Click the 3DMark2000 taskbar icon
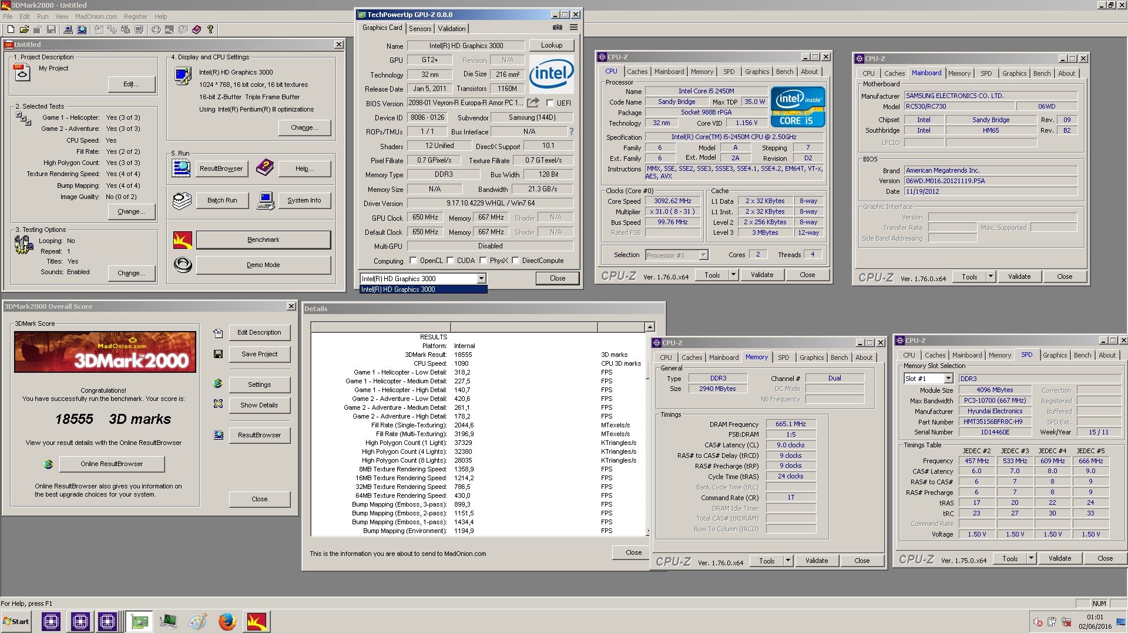This screenshot has height=634, width=1128. (256, 621)
